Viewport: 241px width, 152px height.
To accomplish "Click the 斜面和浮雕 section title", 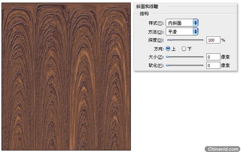I will (x=147, y=7).
